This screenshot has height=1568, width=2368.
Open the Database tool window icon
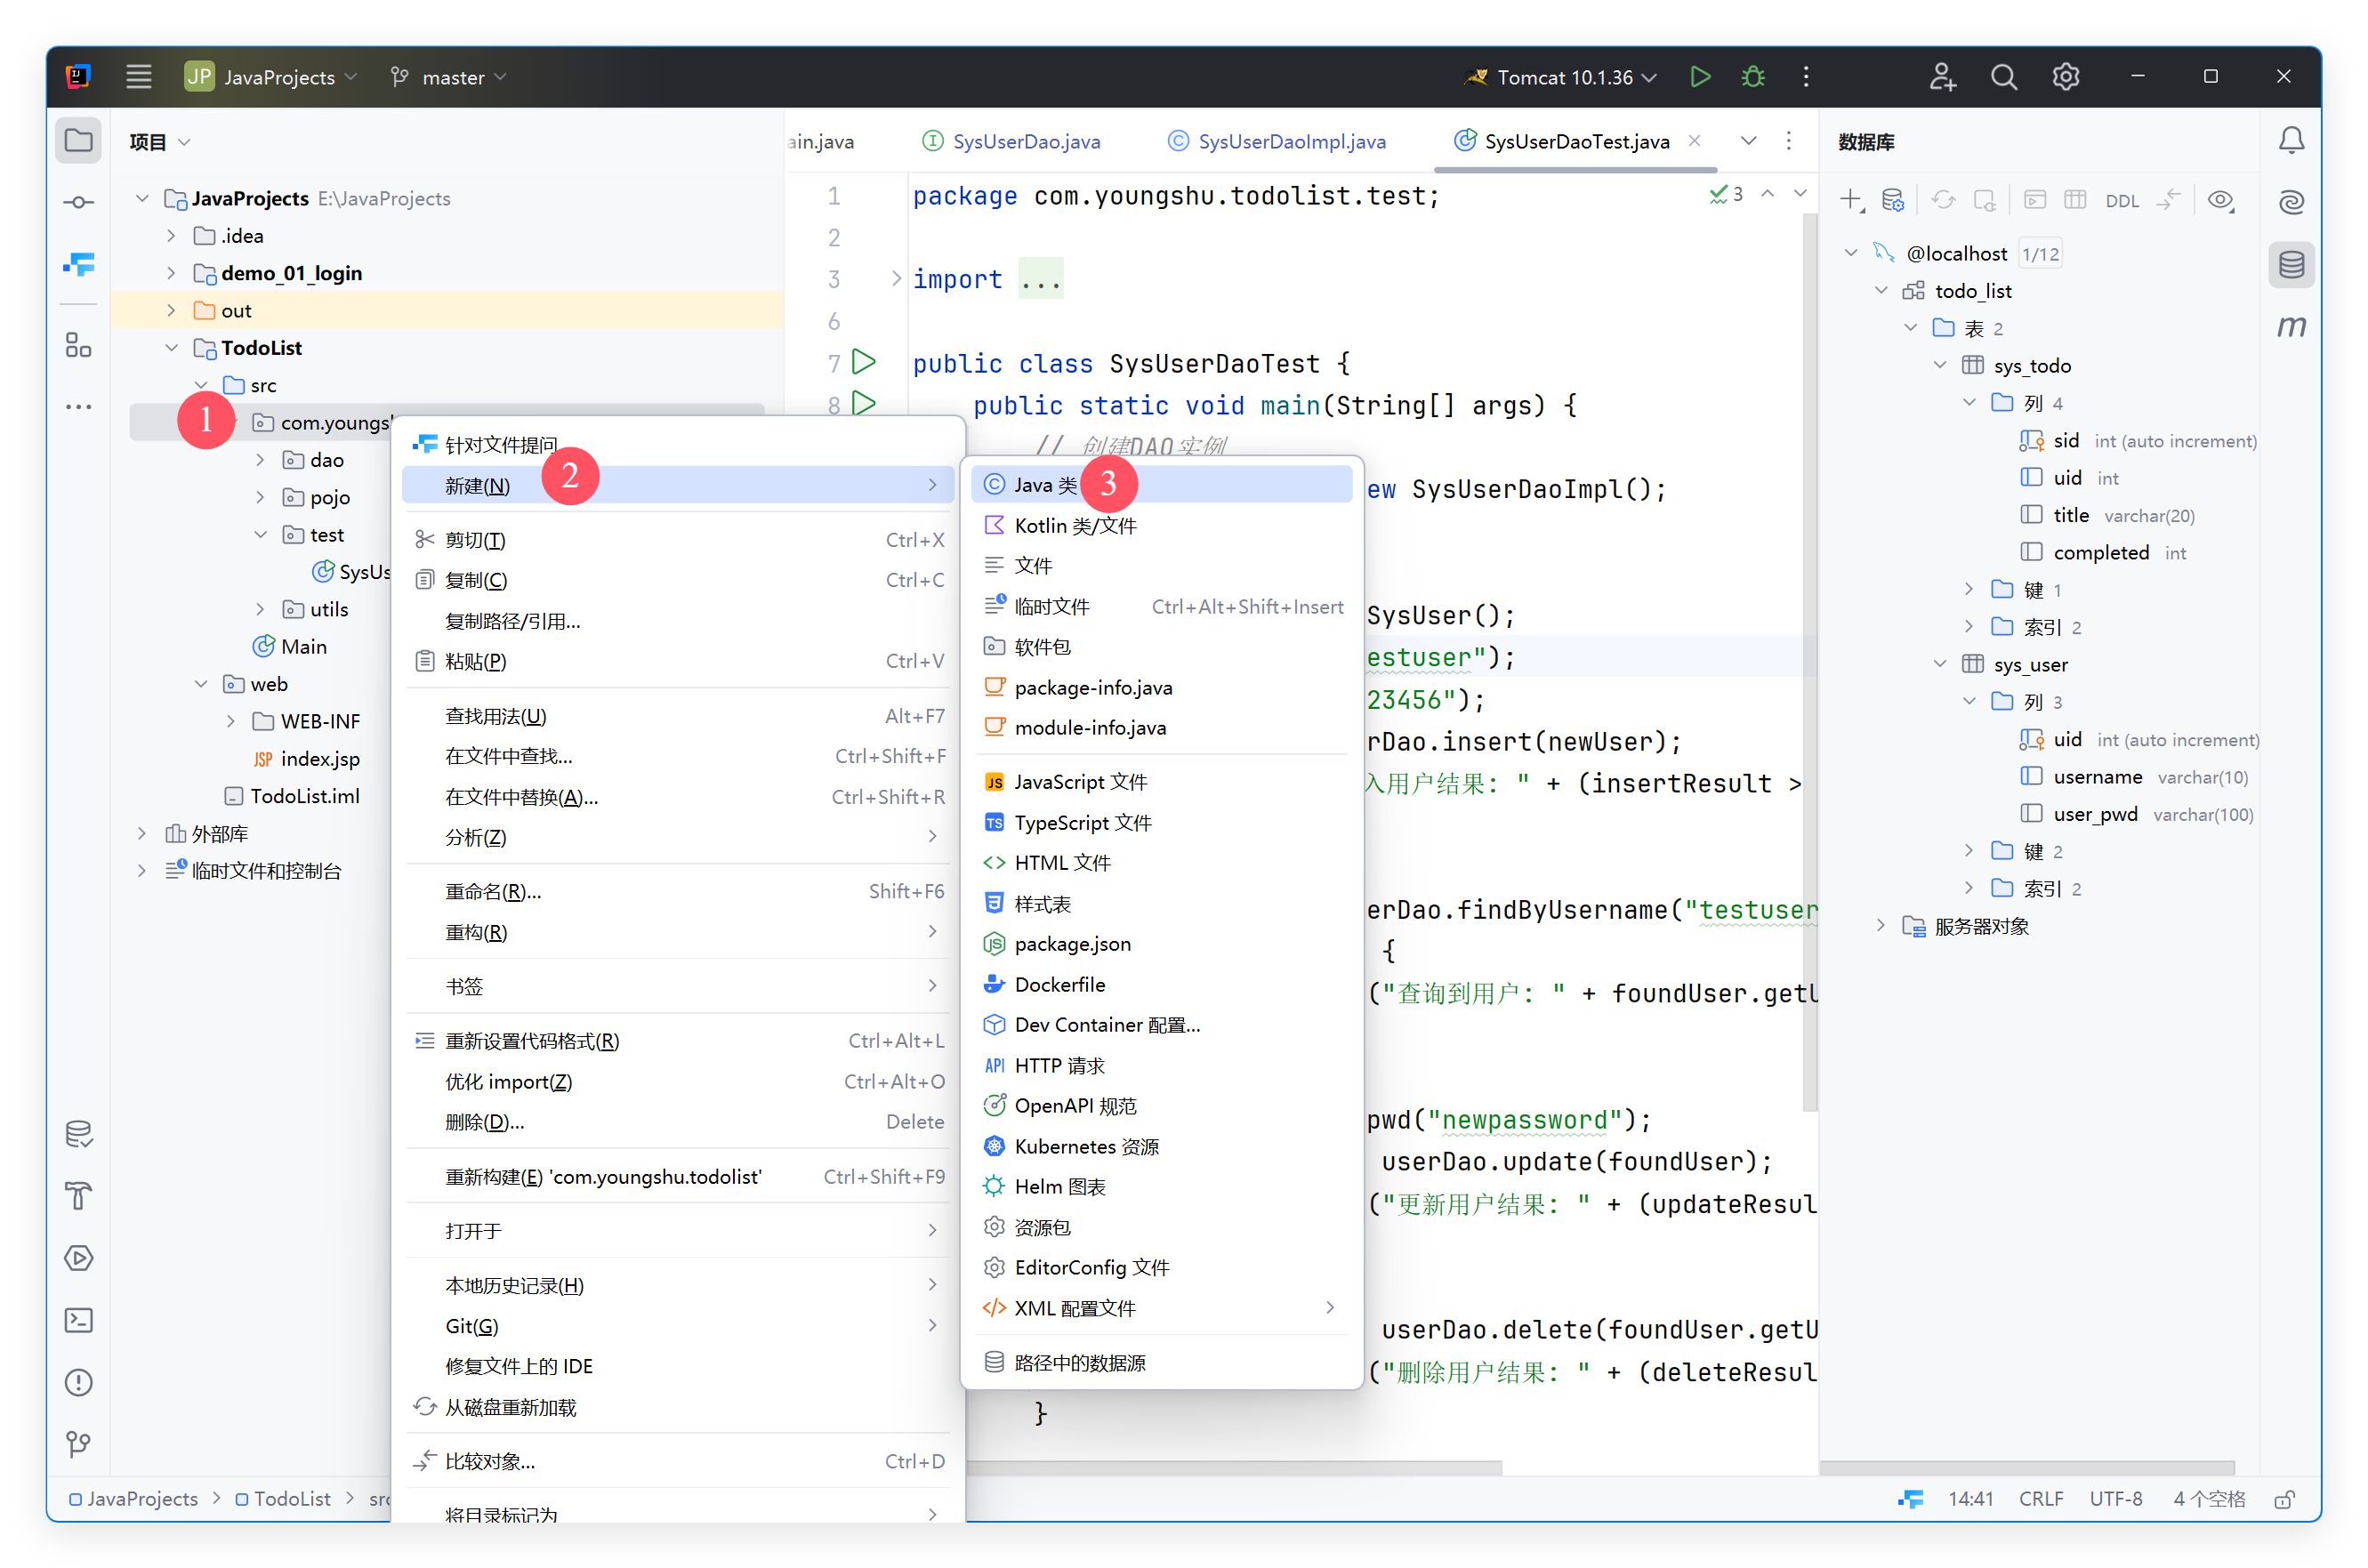point(2291,265)
